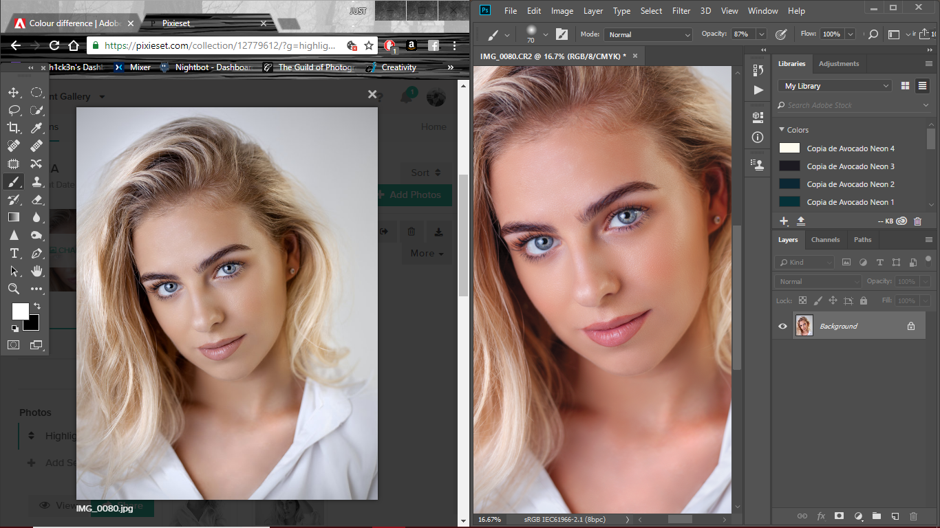This screenshot has width=940, height=528.
Task: Open the layer Kind filter dropdown
Action: point(805,262)
